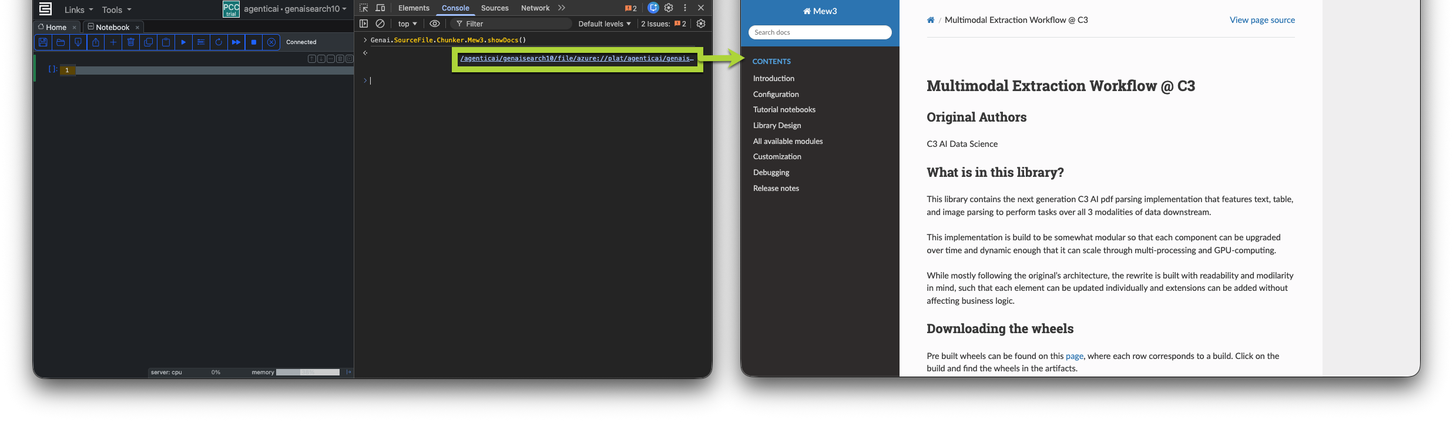Click the Search docs input field
The height and width of the screenshot is (443, 1453).
[820, 32]
